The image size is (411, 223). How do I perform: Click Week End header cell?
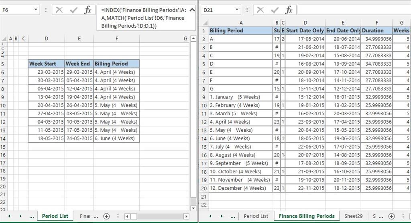[x=79, y=64]
